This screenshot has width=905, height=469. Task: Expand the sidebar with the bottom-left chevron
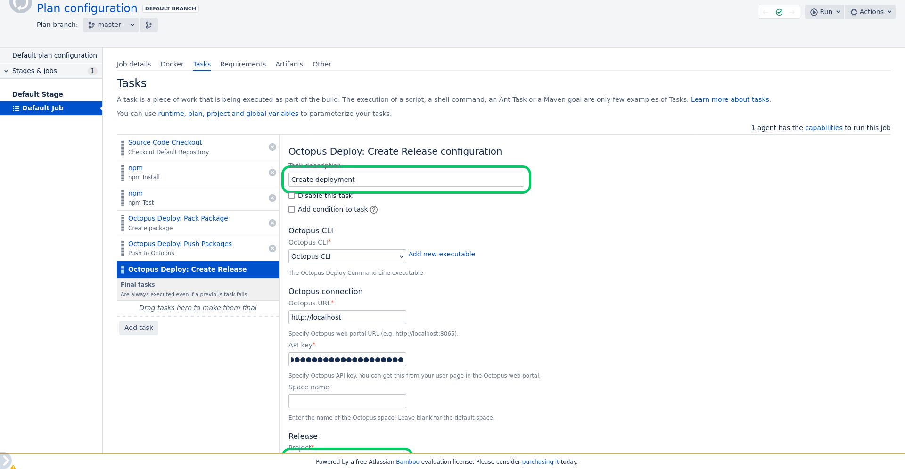(5, 461)
